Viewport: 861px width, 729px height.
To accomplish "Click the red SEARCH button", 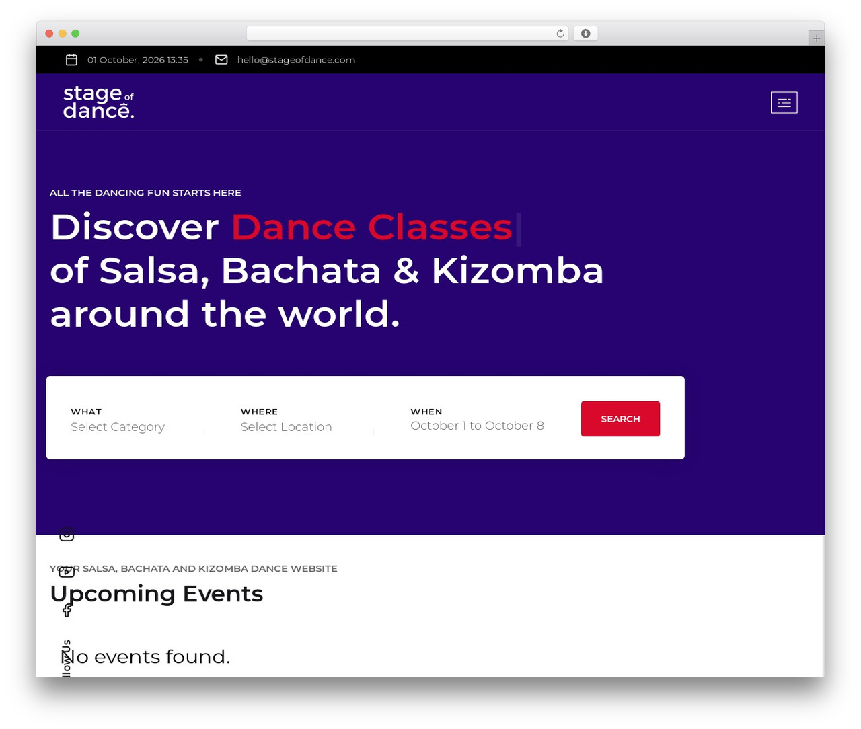I will pyautogui.click(x=620, y=419).
